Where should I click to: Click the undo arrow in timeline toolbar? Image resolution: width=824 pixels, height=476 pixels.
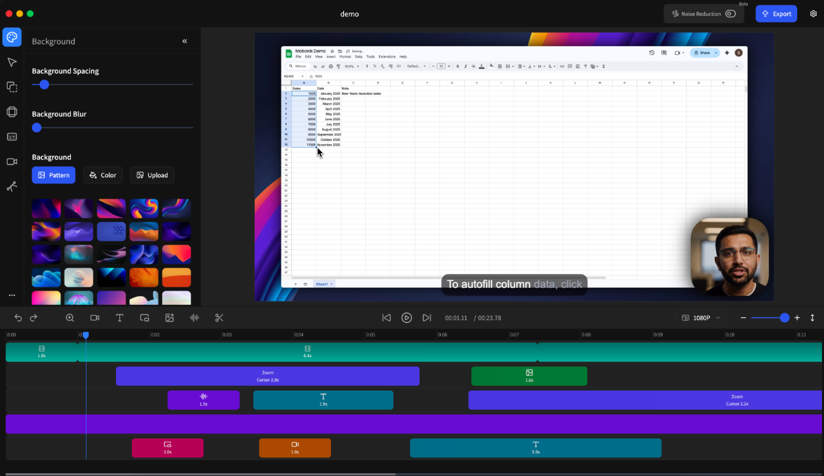[x=18, y=317]
